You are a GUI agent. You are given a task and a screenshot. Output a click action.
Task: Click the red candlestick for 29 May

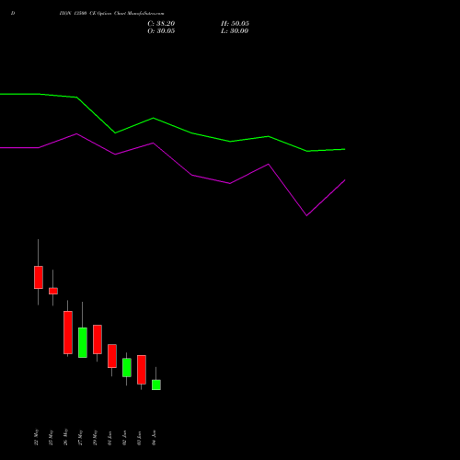click(x=98, y=339)
